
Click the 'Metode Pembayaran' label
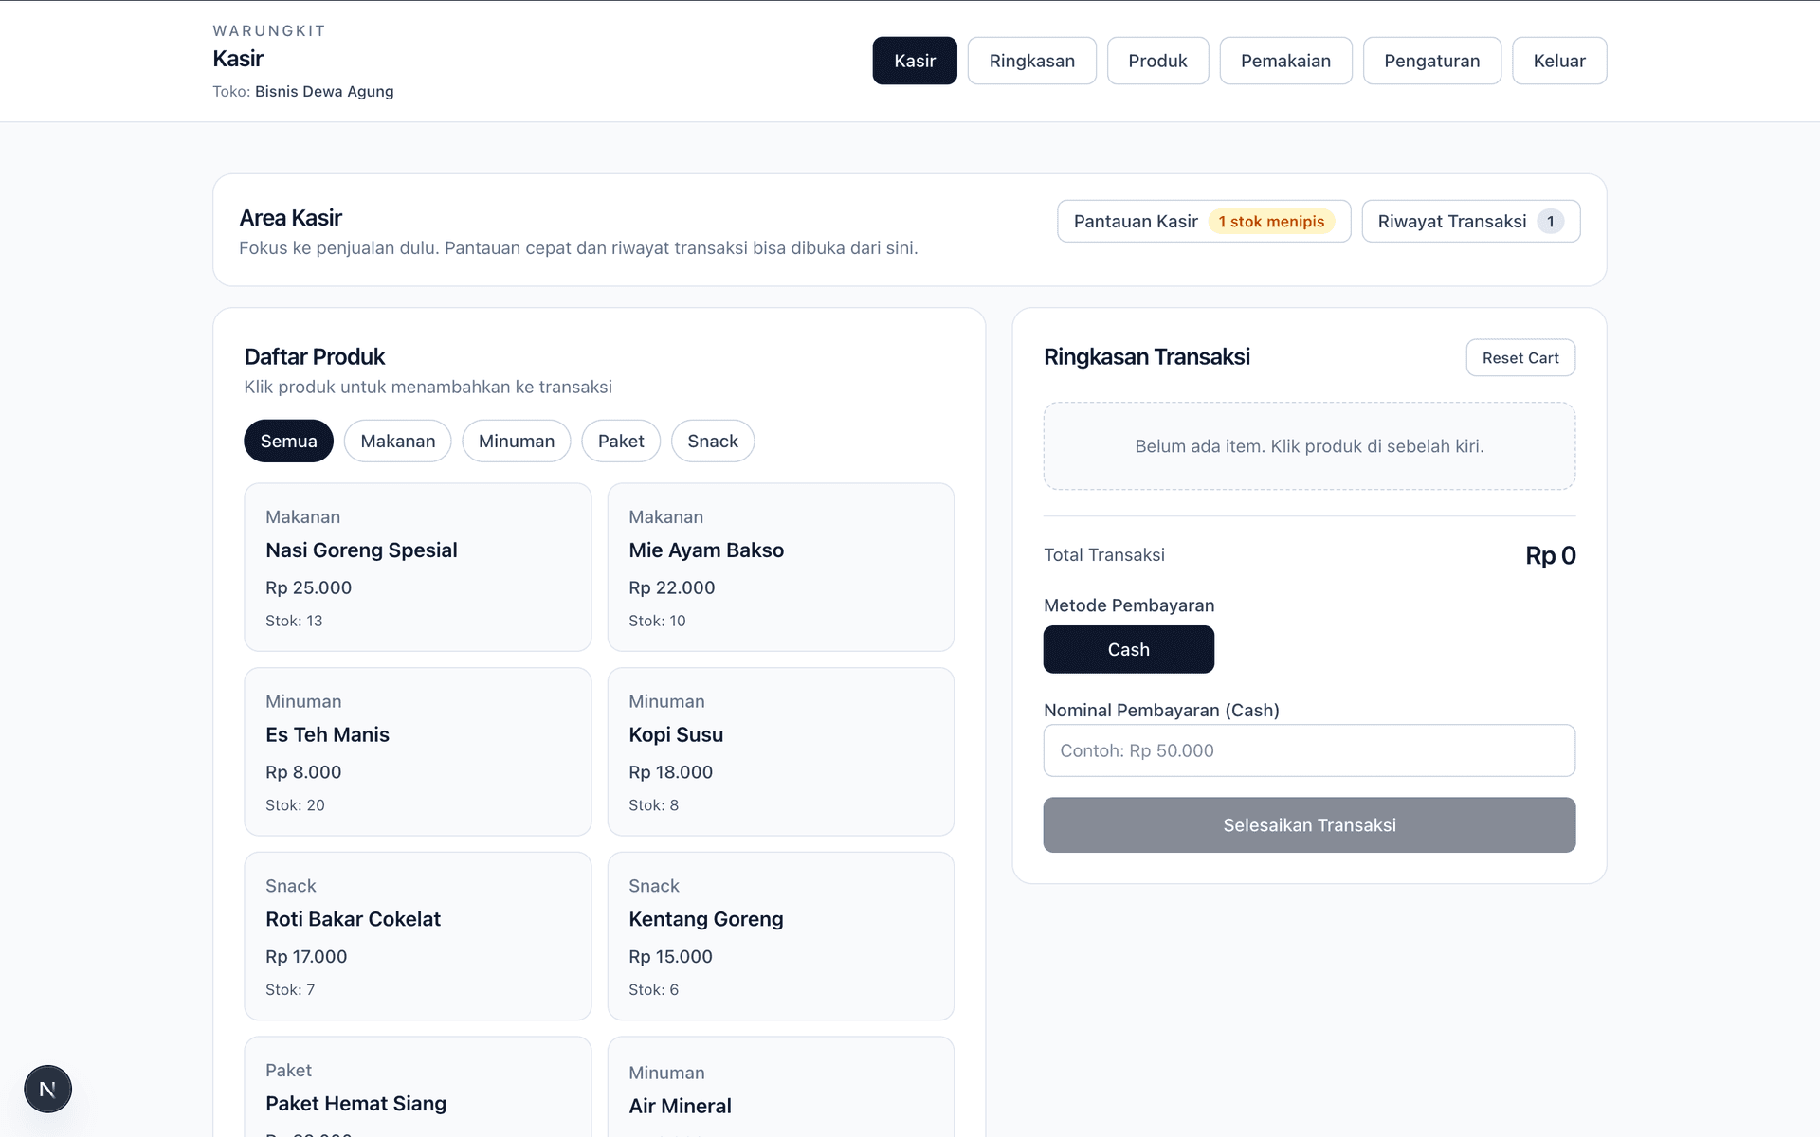pos(1129,605)
